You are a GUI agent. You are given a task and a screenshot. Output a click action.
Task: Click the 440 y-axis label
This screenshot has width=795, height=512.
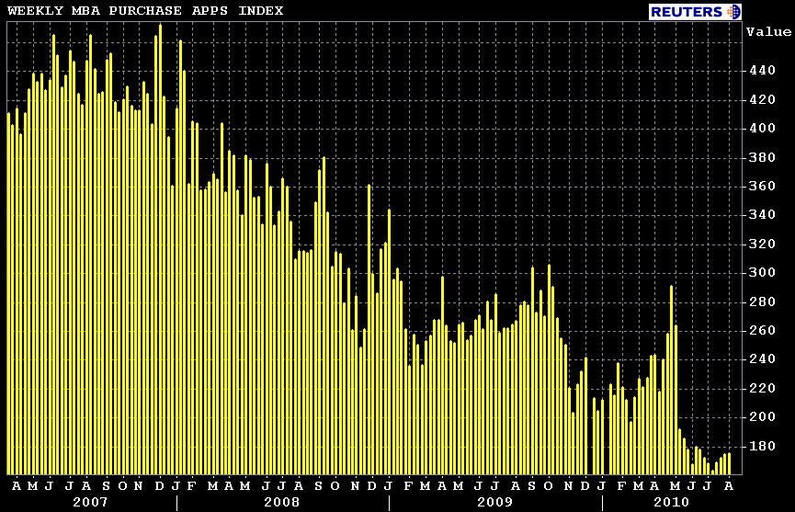click(761, 70)
